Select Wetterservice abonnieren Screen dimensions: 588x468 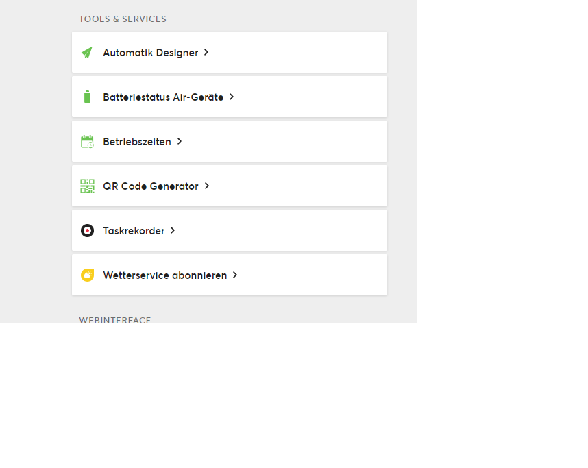point(164,275)
